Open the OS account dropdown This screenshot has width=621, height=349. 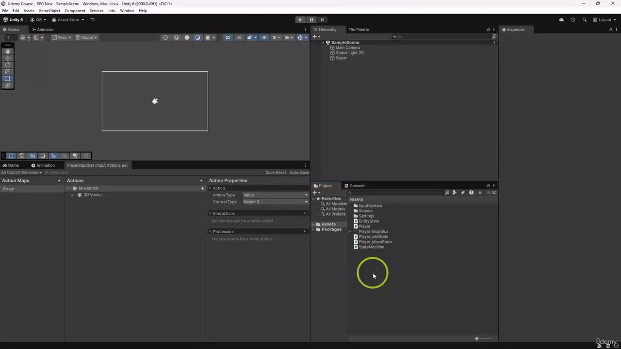tap(38, 20)
